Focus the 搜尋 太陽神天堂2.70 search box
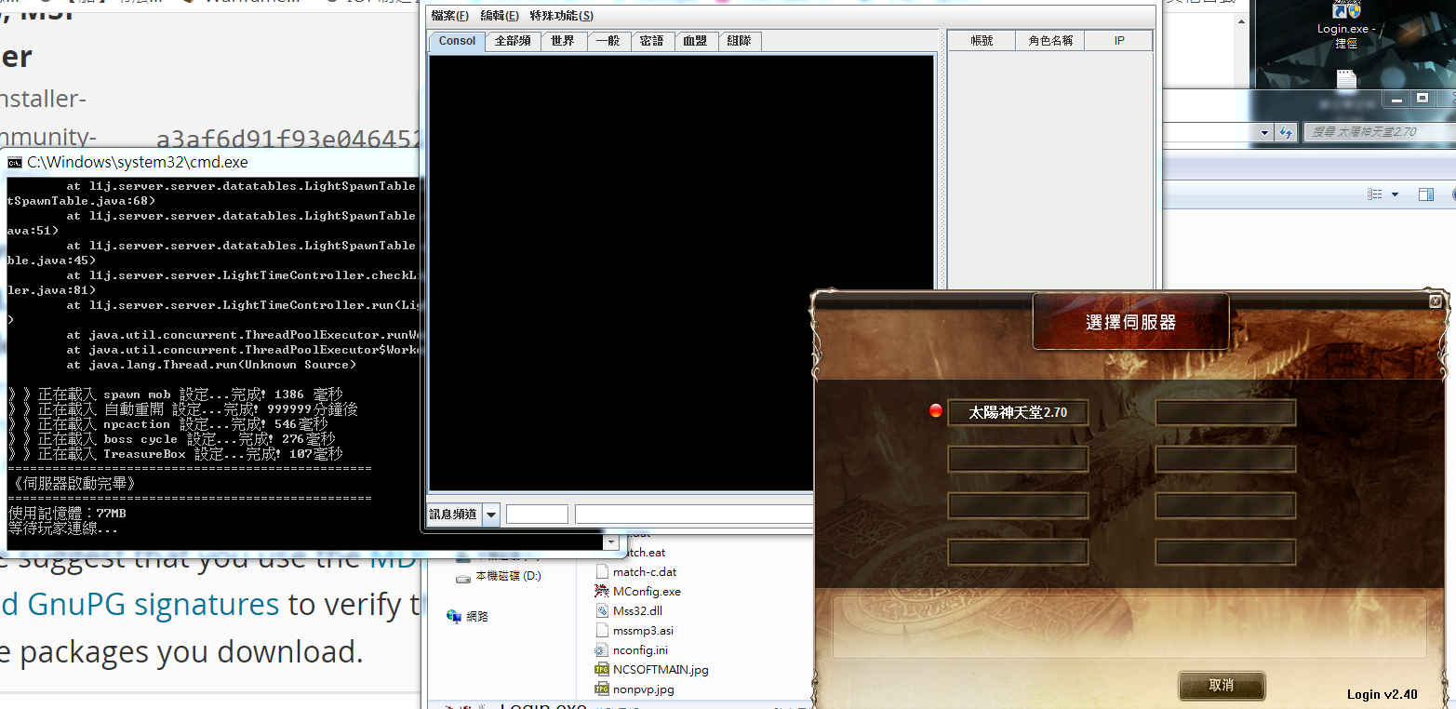This screenshot has width=1456, height=709. point(1379,132)
